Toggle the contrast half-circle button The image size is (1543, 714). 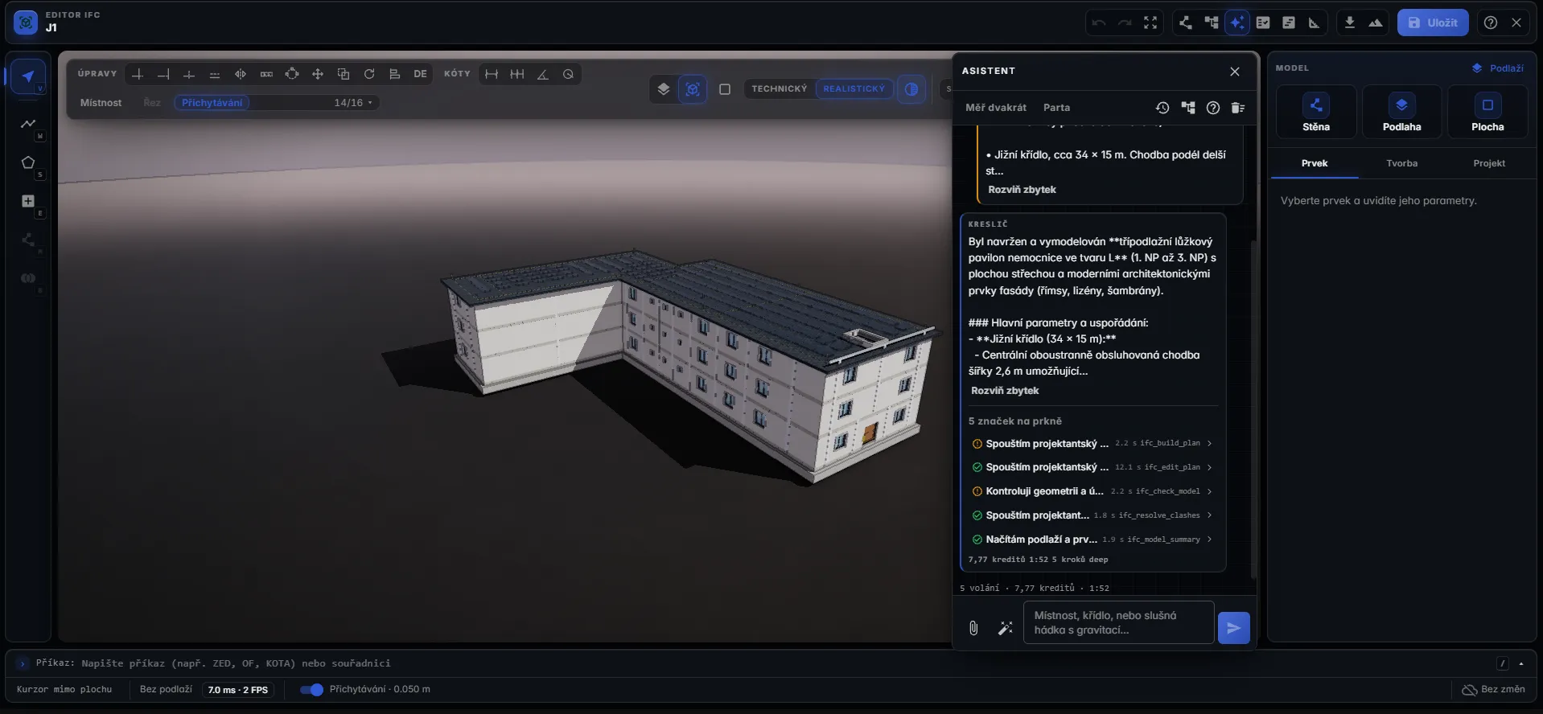911,89
